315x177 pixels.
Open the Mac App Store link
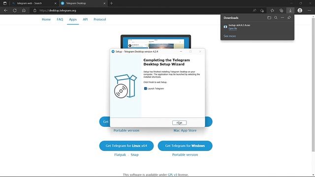click(x=185, y=130)
